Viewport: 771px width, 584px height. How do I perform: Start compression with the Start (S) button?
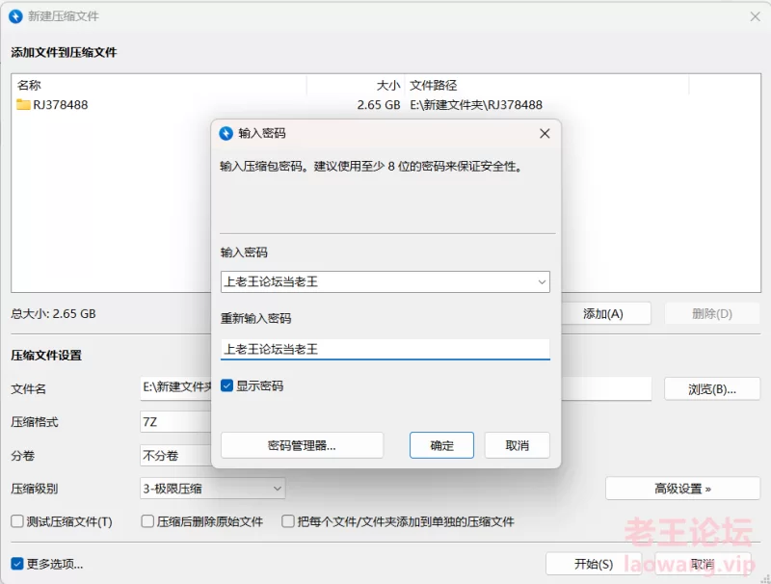pos(594,564)
